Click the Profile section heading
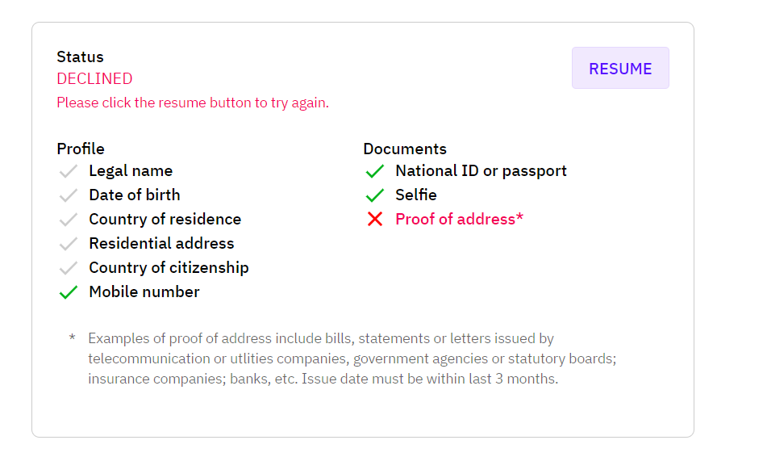The height and width of the screenshot is (457, 767). pyautogui.click(x=81, y=149)
